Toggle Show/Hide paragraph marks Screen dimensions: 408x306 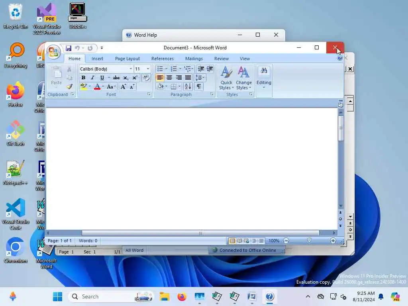point(199,86)
